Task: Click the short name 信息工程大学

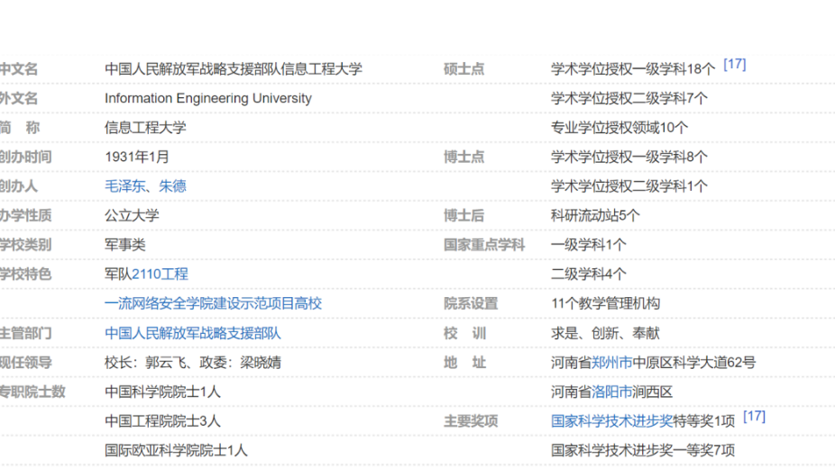Action: (145, 128)
